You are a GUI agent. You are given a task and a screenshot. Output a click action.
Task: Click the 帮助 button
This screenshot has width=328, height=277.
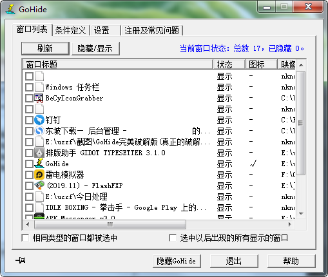(x=291, y=261)
